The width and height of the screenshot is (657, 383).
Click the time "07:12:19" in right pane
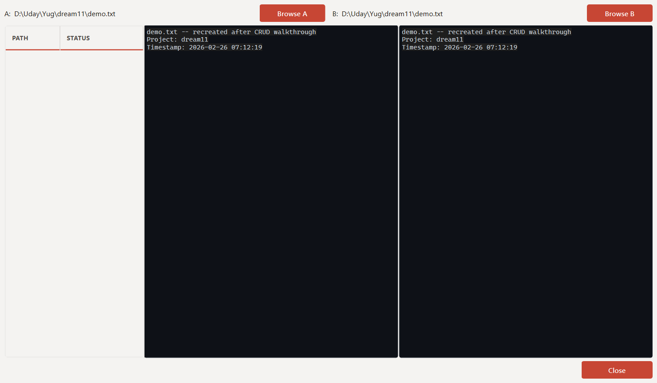coord(502,47)
